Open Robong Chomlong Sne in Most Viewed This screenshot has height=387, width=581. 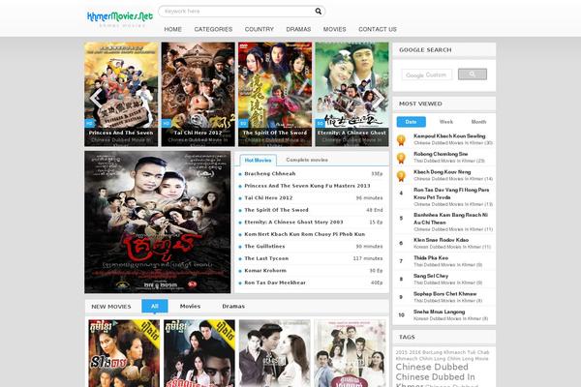click(441, 154)
